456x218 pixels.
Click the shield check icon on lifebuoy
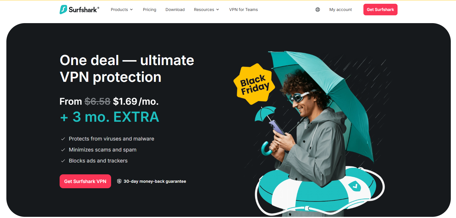pos(355,186)
